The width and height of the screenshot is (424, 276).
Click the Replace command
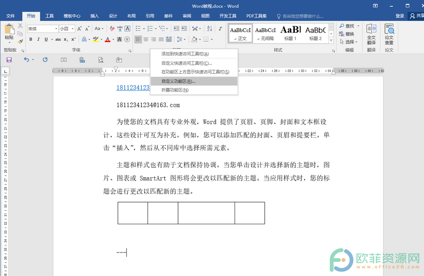347,34
